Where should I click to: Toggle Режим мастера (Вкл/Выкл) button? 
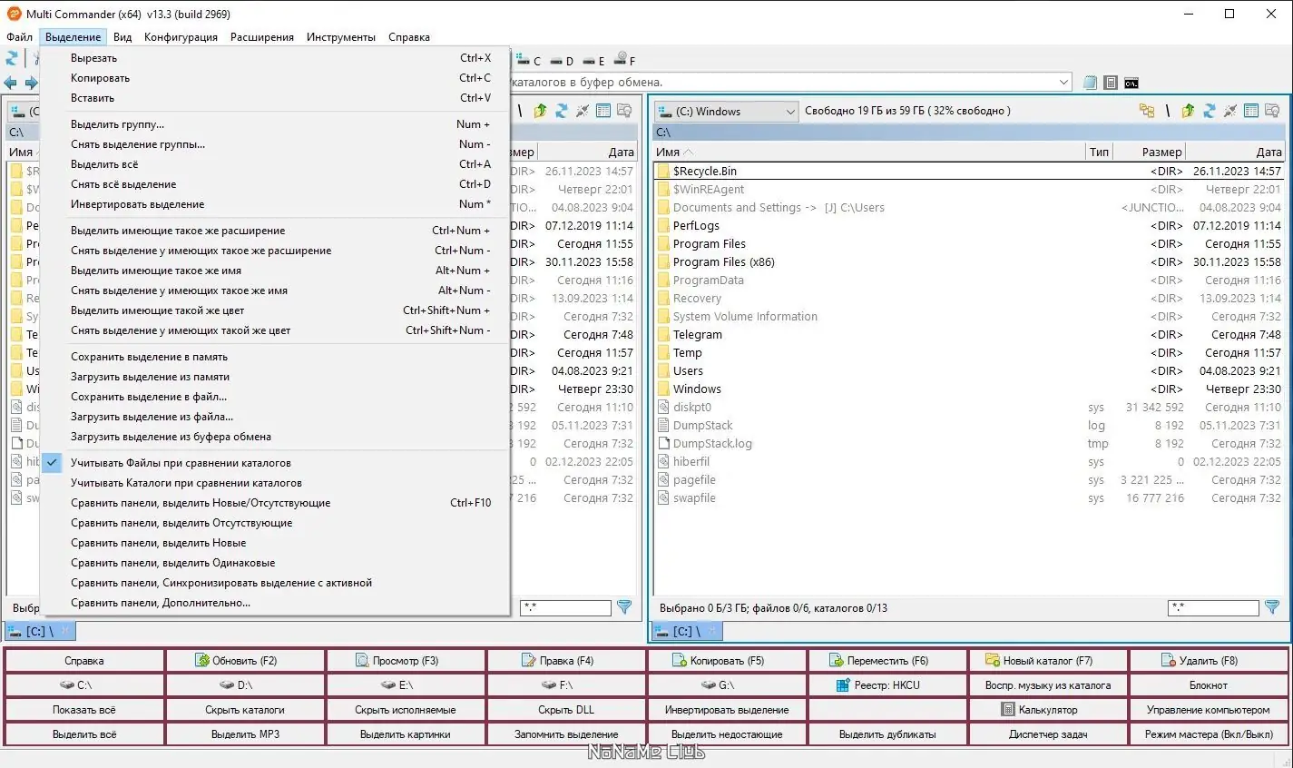click(1209, 734)
